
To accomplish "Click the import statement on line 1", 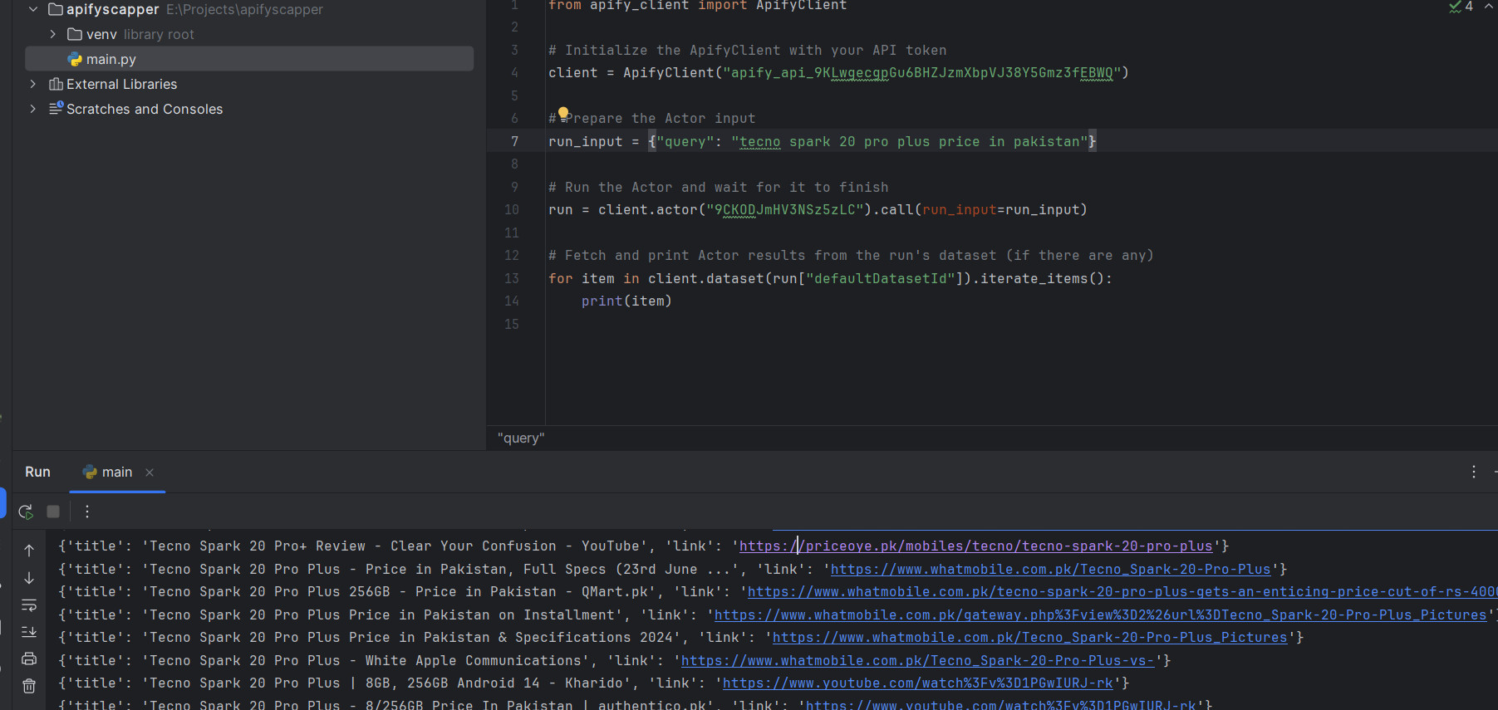I will tap(698, 6).
